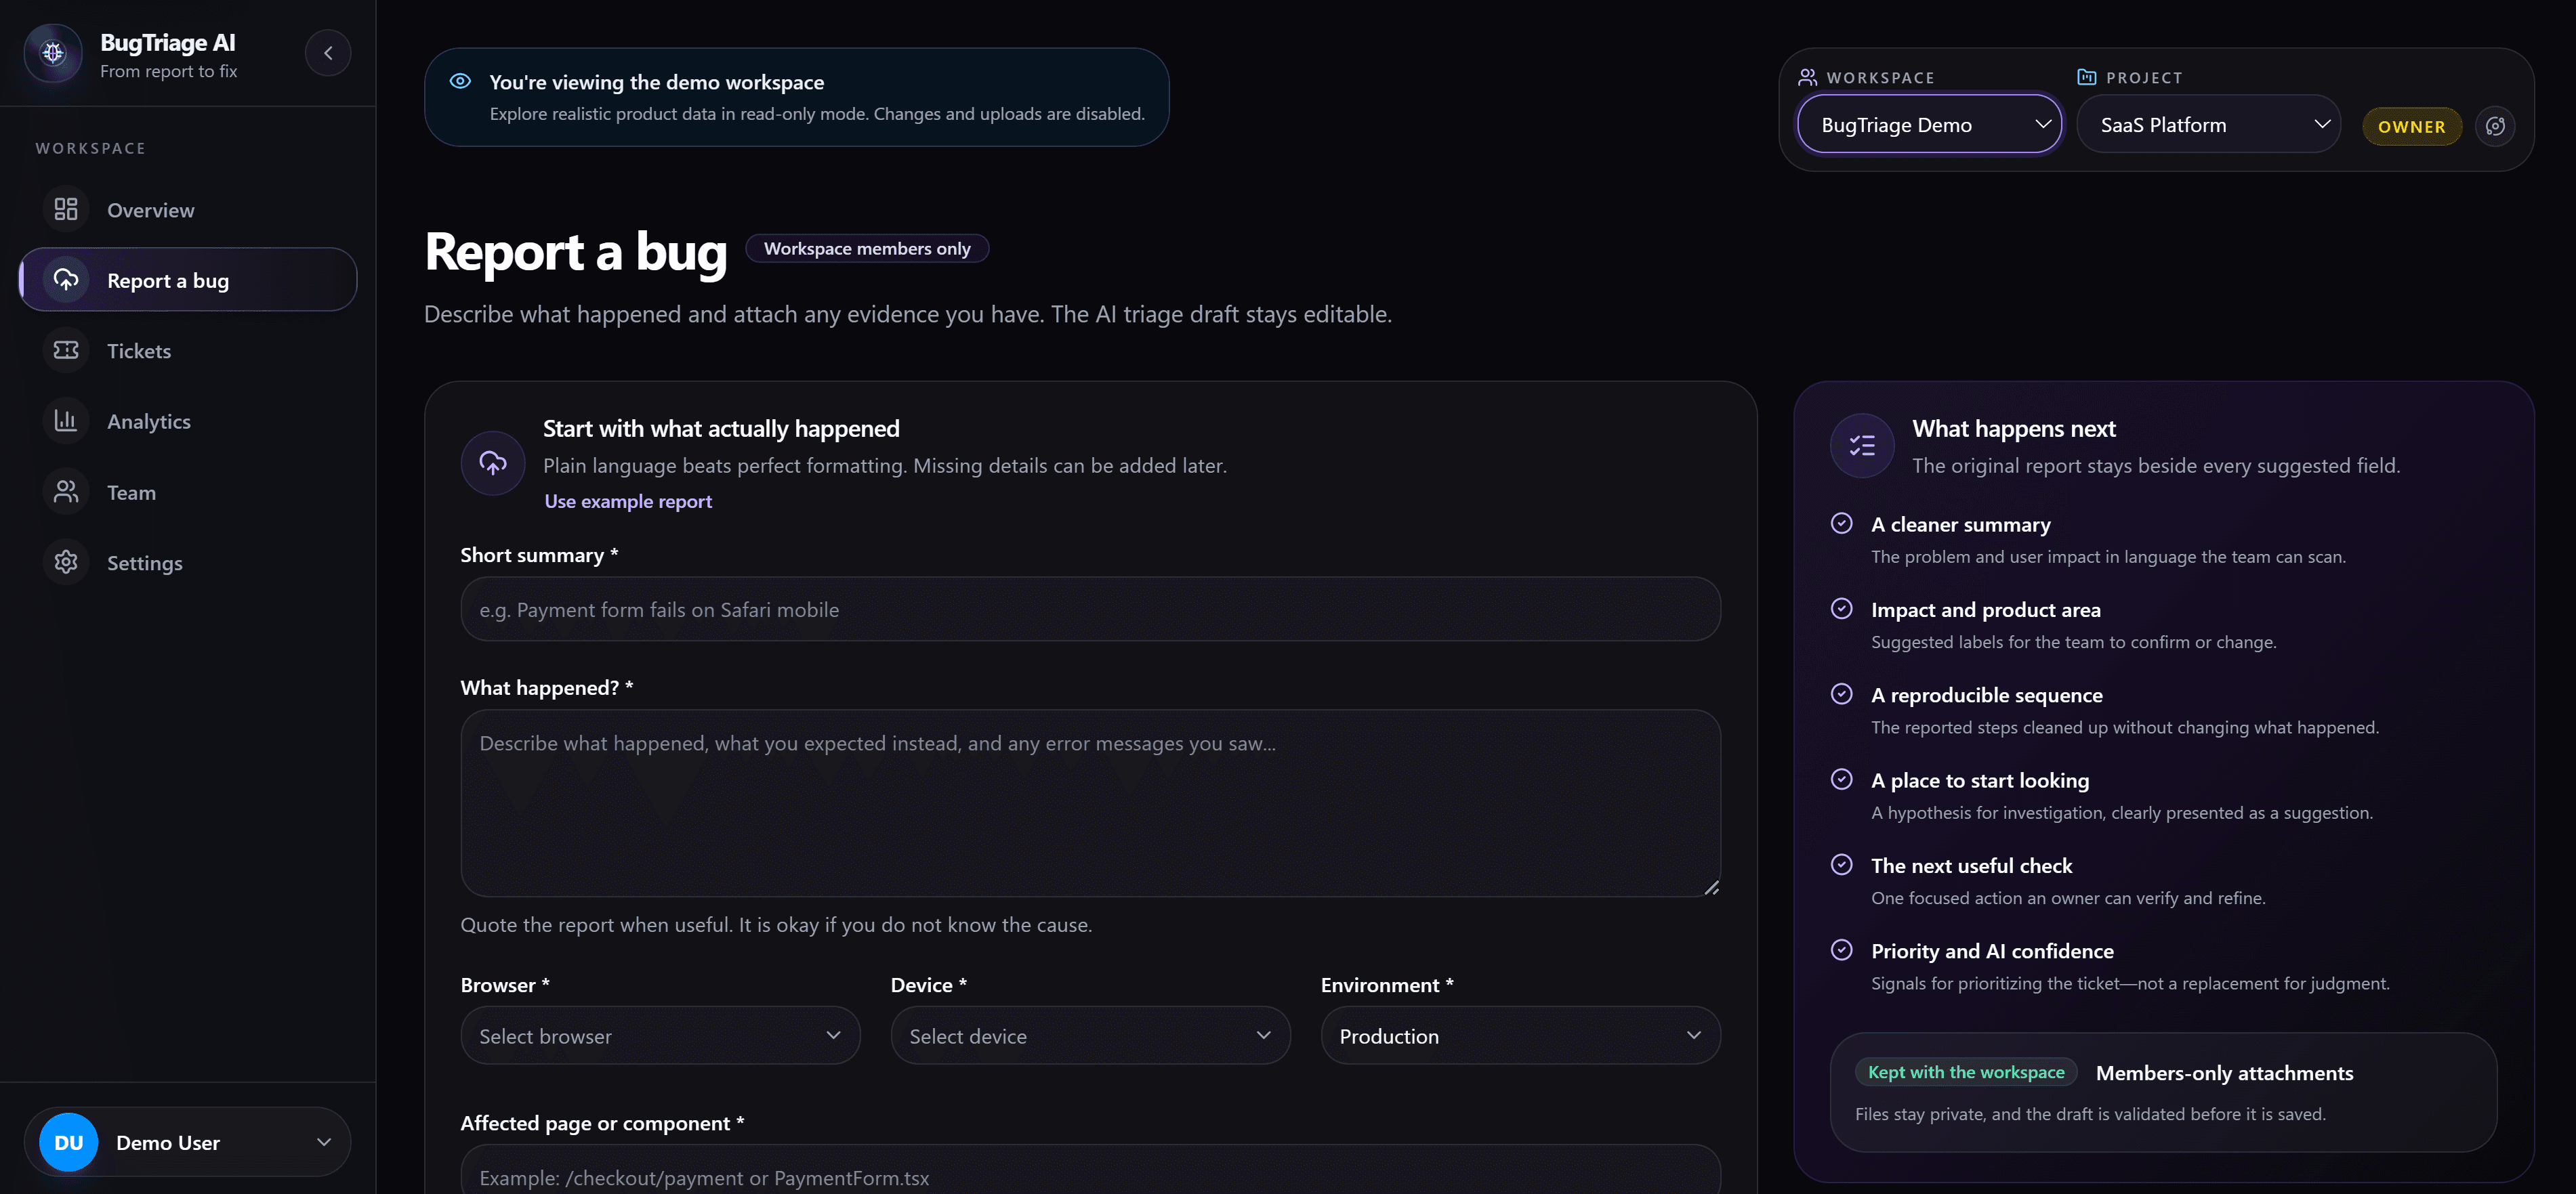Click the DU user avatar
This screenshot has height=1194, width=2576.
pyautogui.click(x=69, y=1142)
